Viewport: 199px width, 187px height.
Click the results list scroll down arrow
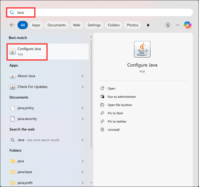click(x=91, y=183)
